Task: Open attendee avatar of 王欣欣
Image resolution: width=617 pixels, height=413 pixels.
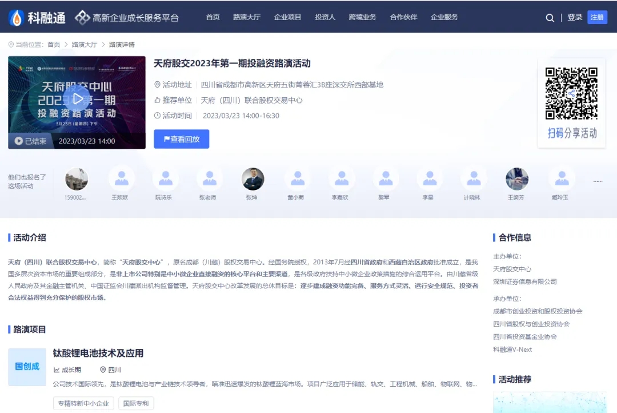Action: point(121,179)
